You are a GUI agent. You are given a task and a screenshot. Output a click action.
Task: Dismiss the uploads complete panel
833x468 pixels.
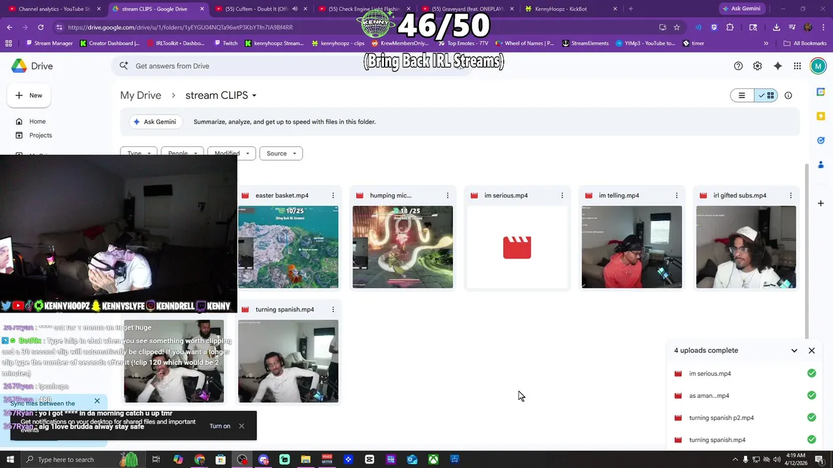(x=812, y=350)
